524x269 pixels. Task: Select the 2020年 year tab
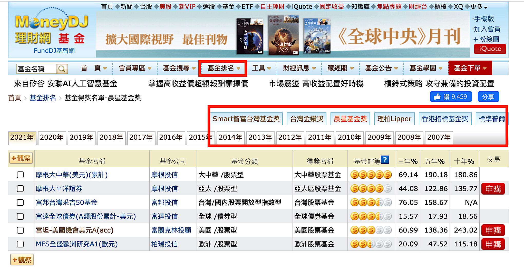coord(52,138)
